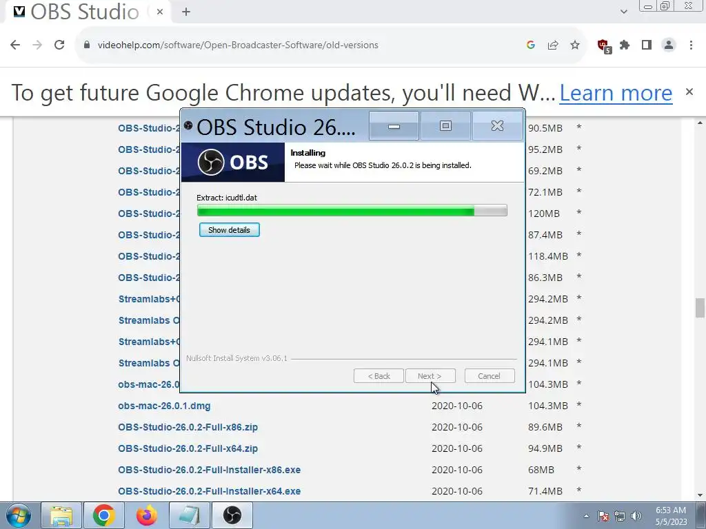This screenshot has height=529, width=706.
Task: Open the clock showing 6:53 AM
Action: (x=671, y=516)
